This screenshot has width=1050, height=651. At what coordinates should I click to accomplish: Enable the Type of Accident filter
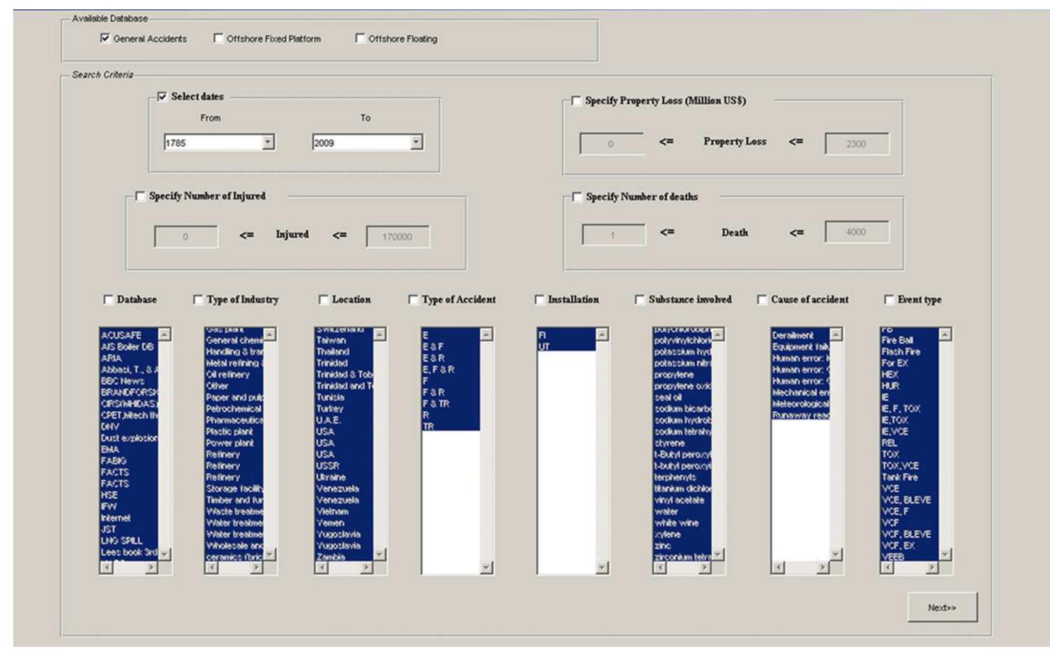pos(413,300)
